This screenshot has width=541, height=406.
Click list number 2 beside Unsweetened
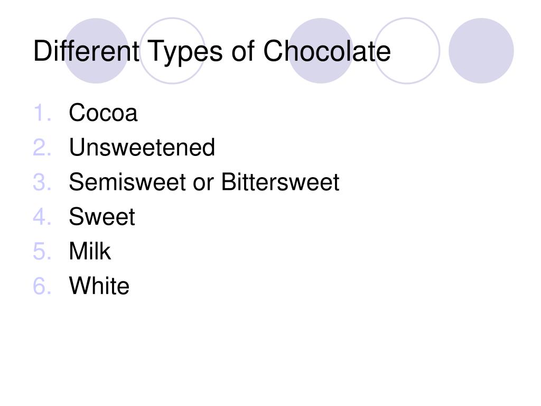(42, 147)
